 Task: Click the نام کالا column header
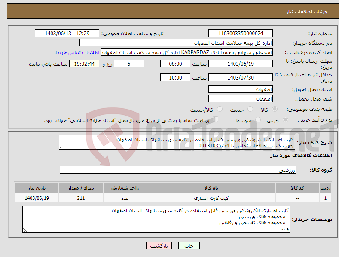(x=211, y=188)
